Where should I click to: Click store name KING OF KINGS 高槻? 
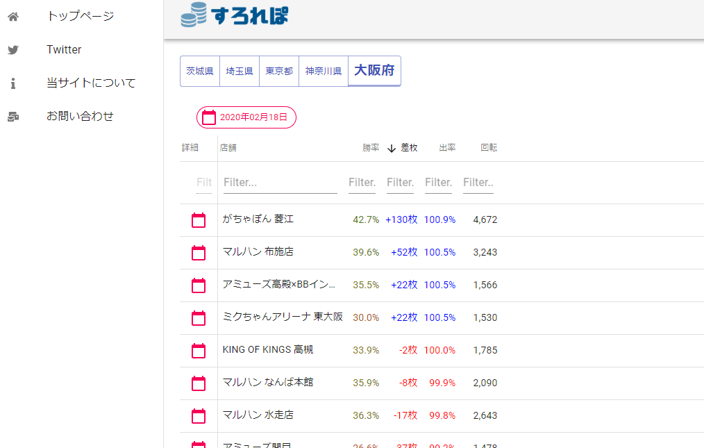point(268,349)
